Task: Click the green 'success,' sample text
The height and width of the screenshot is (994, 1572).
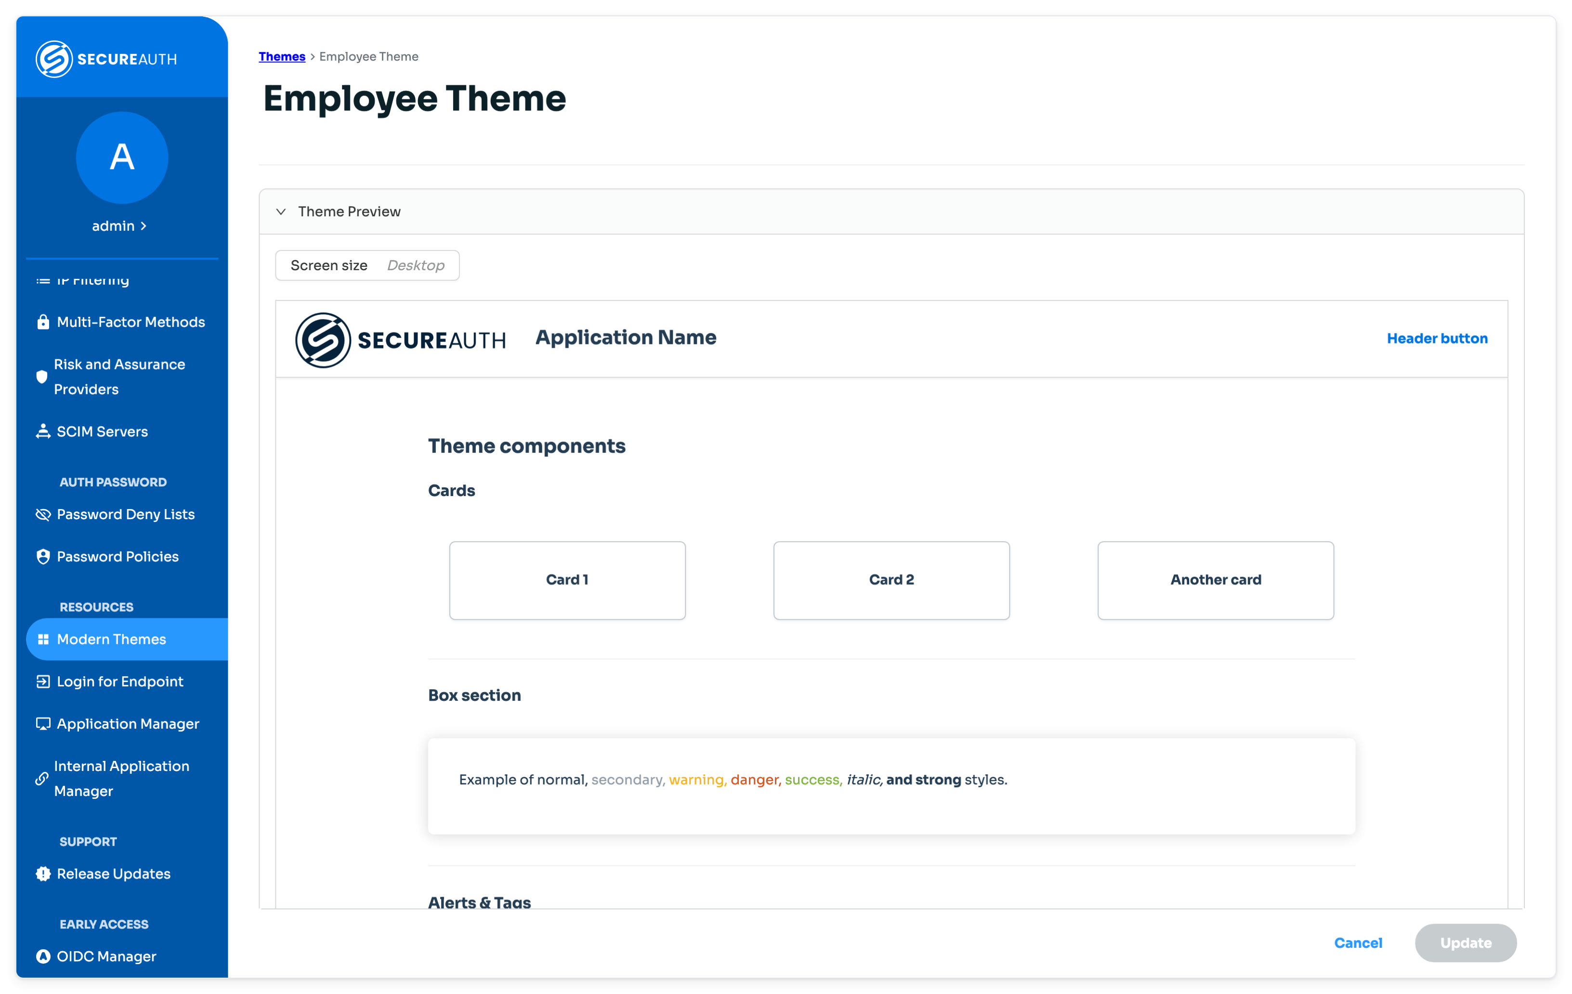Action: point(813,780)
